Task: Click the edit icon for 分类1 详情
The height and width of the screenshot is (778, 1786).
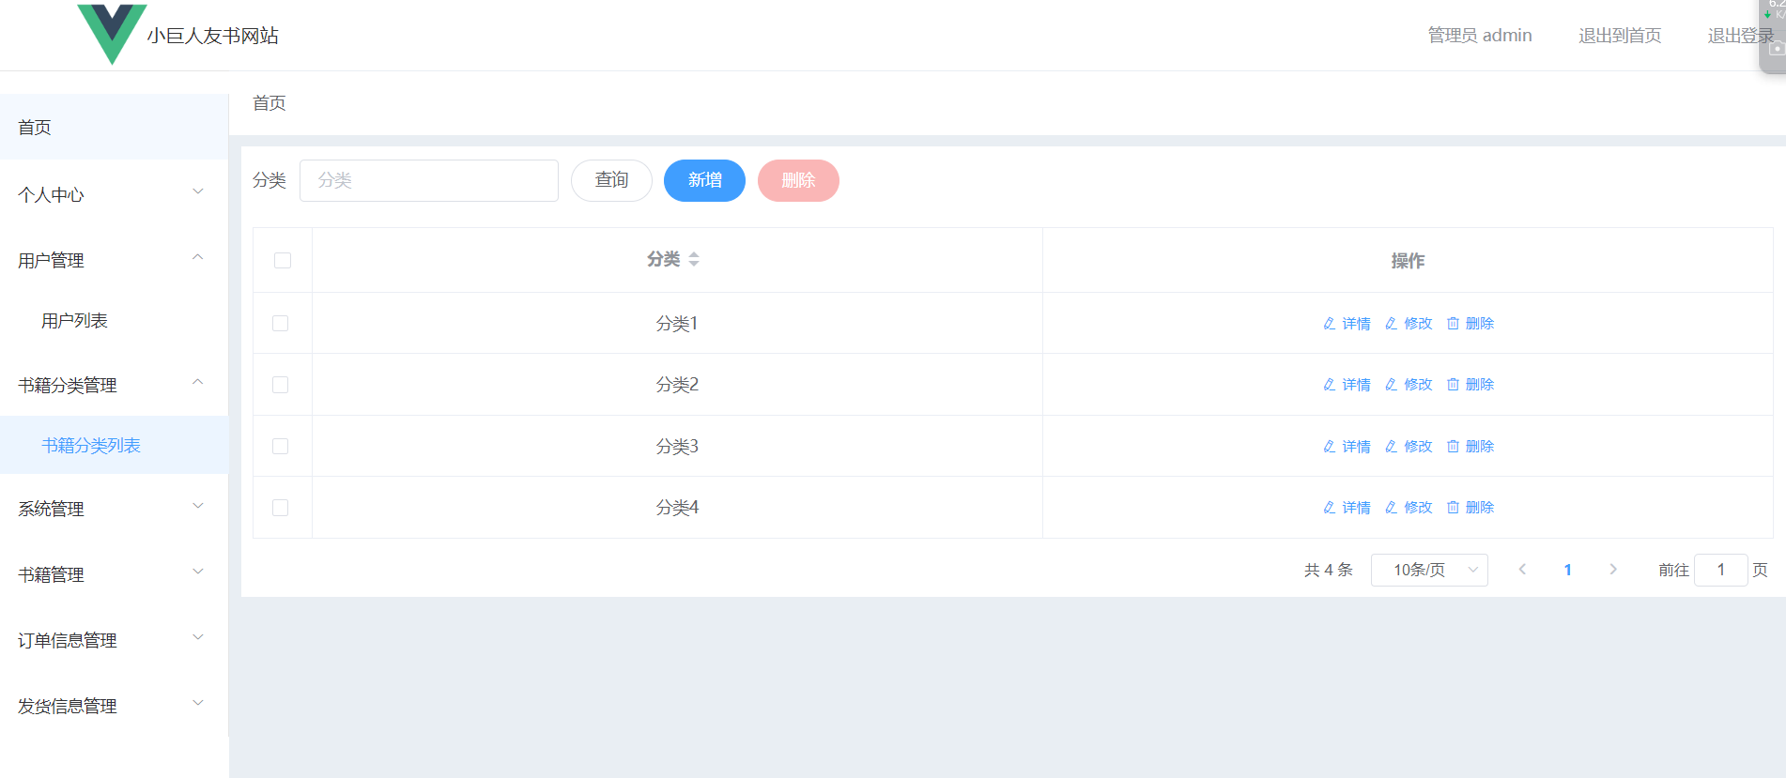Action: point(1330,323)
